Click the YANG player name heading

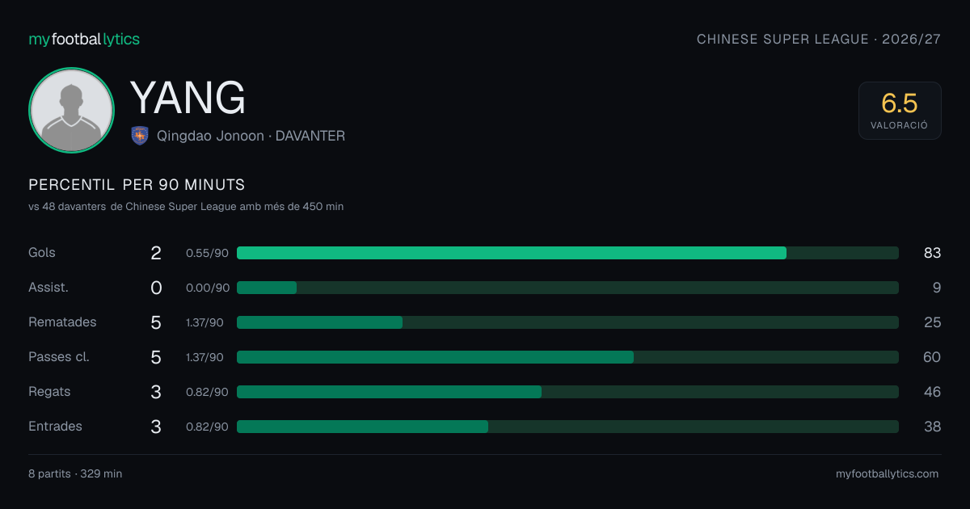188,98
